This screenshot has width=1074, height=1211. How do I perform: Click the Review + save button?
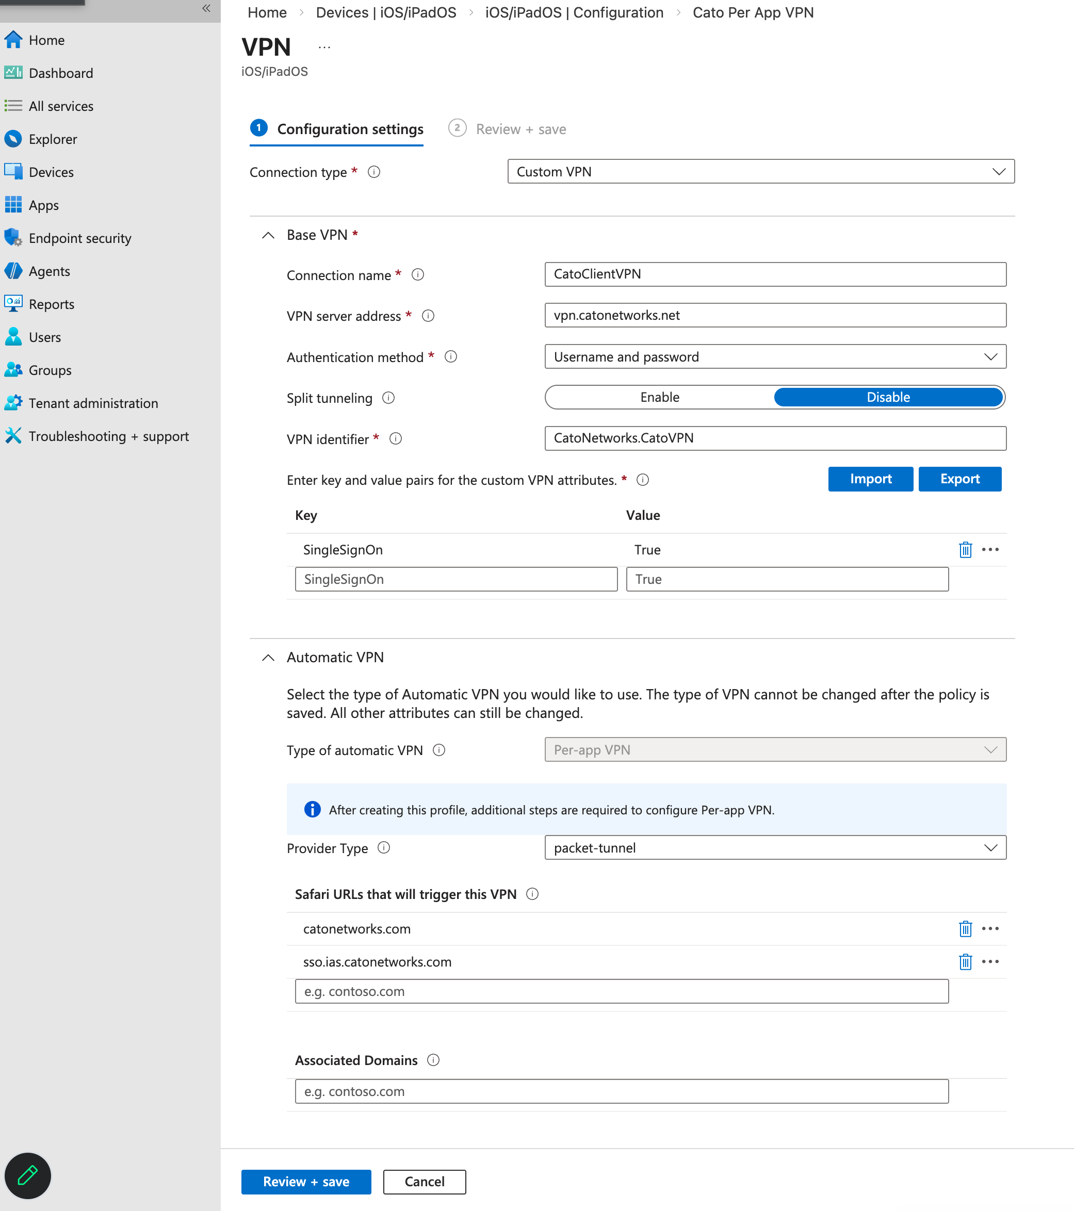click(x=306, y=1182)
